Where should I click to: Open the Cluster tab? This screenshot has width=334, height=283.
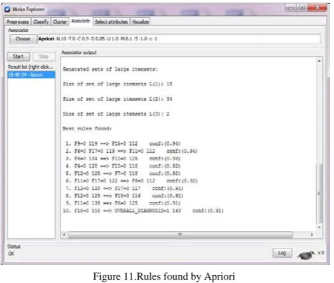(x=60, y=22)
